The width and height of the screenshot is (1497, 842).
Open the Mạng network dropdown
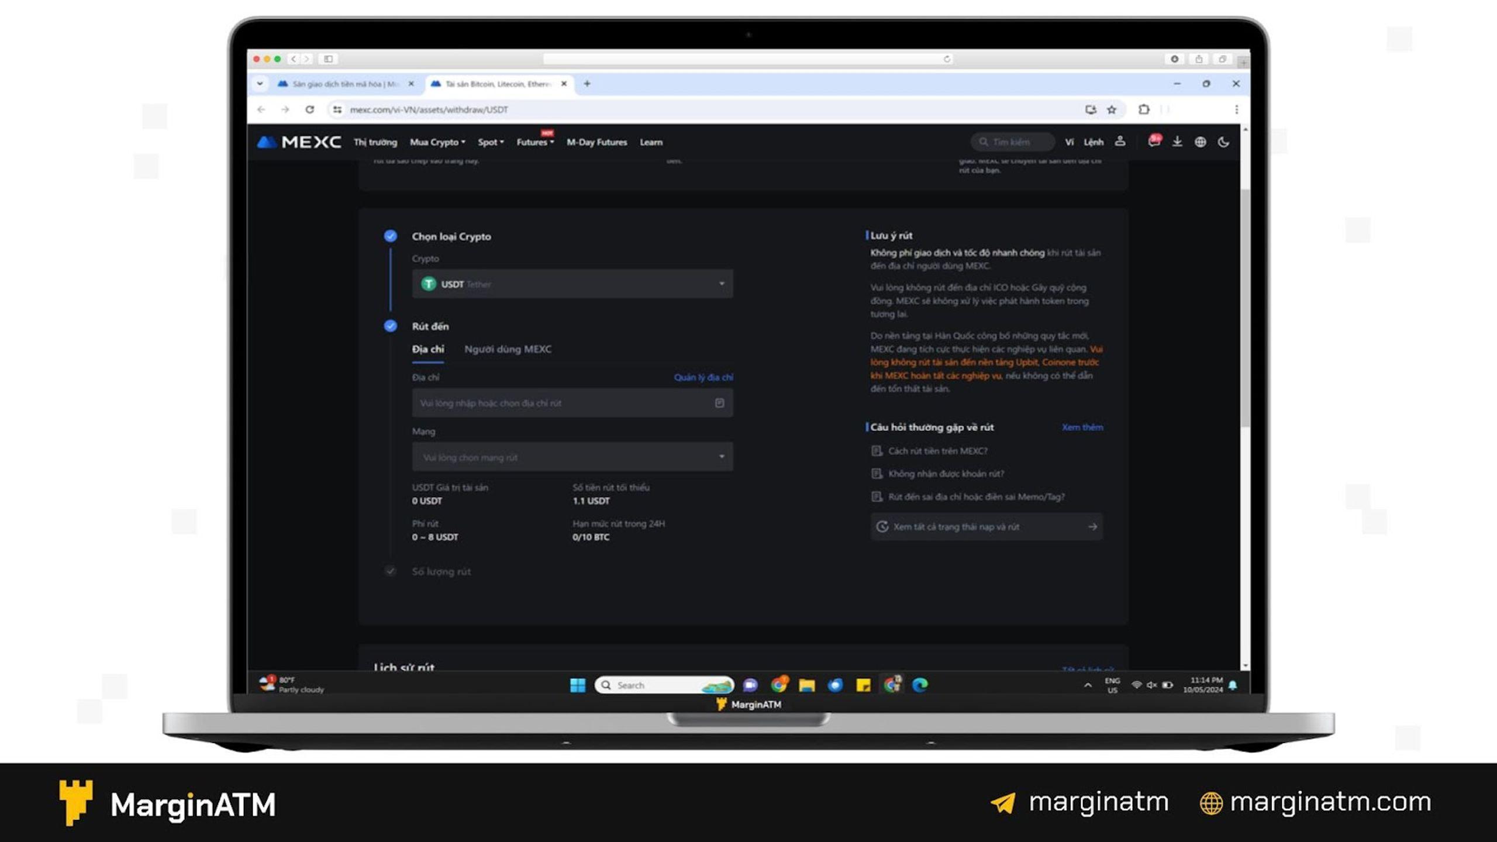click(572, 457)
